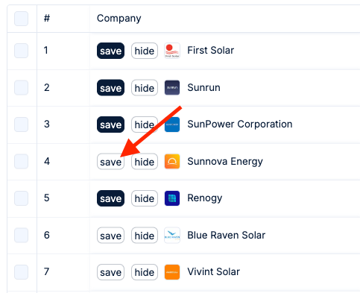Check the checkbox for row 1
Image resolution: width=360 pixels, height=293 pixels.
point(21,51)
